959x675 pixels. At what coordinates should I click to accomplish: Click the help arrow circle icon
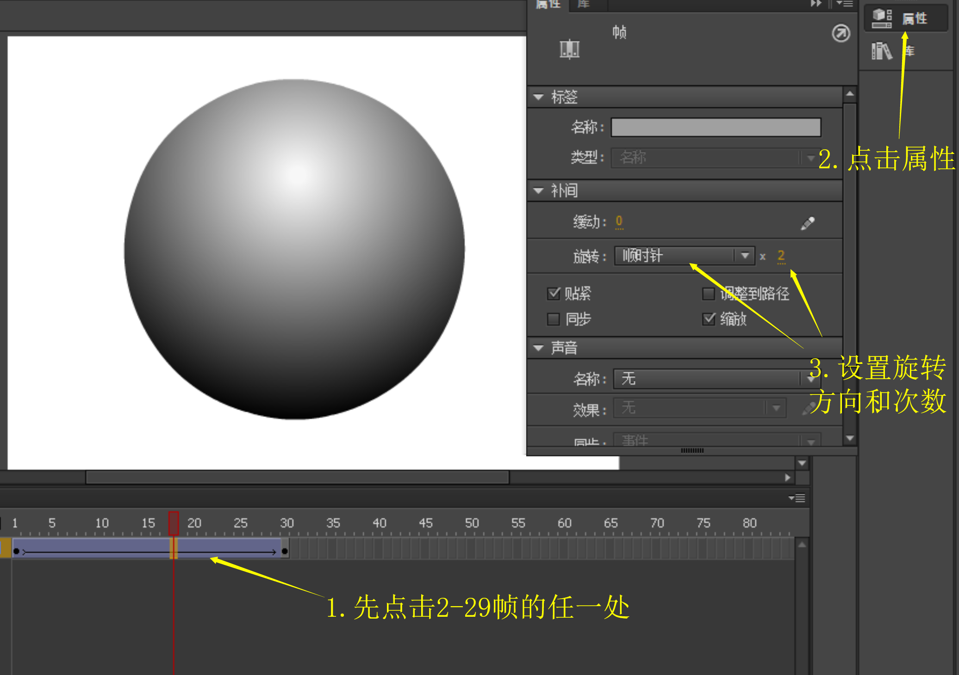[841, 33]
